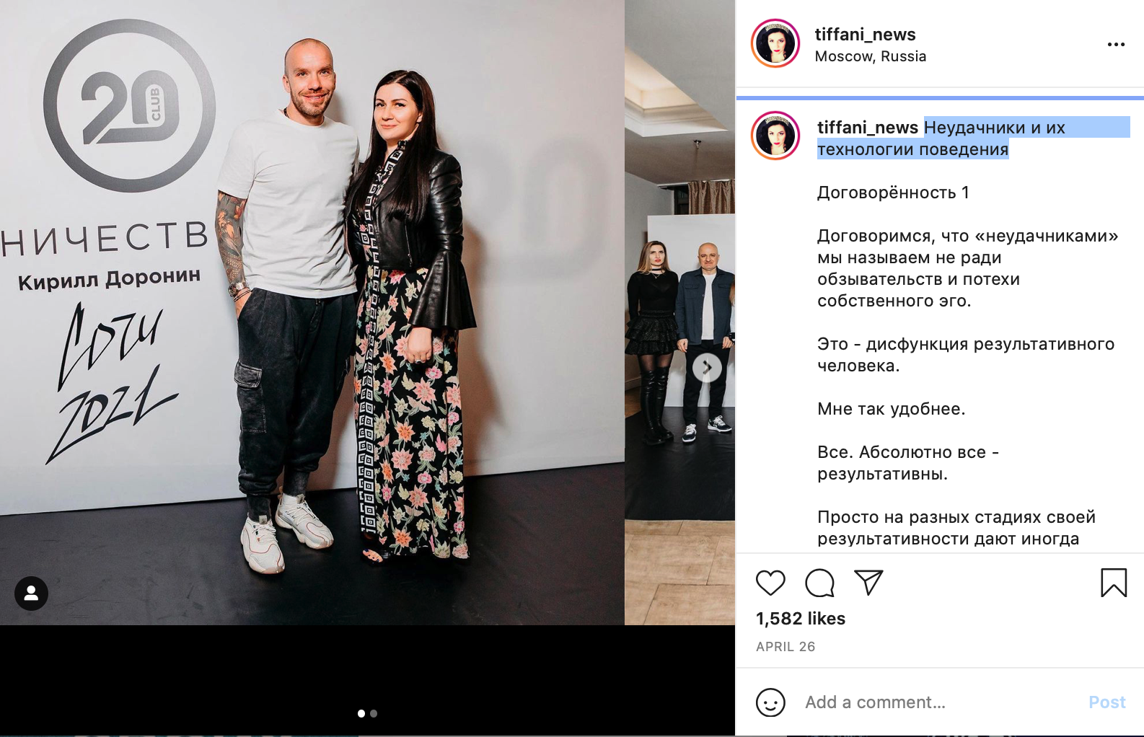Viewport: 1144px width, 737px height.
Task: Open the APRIL 26 post date link
Action: click(785, 647)
